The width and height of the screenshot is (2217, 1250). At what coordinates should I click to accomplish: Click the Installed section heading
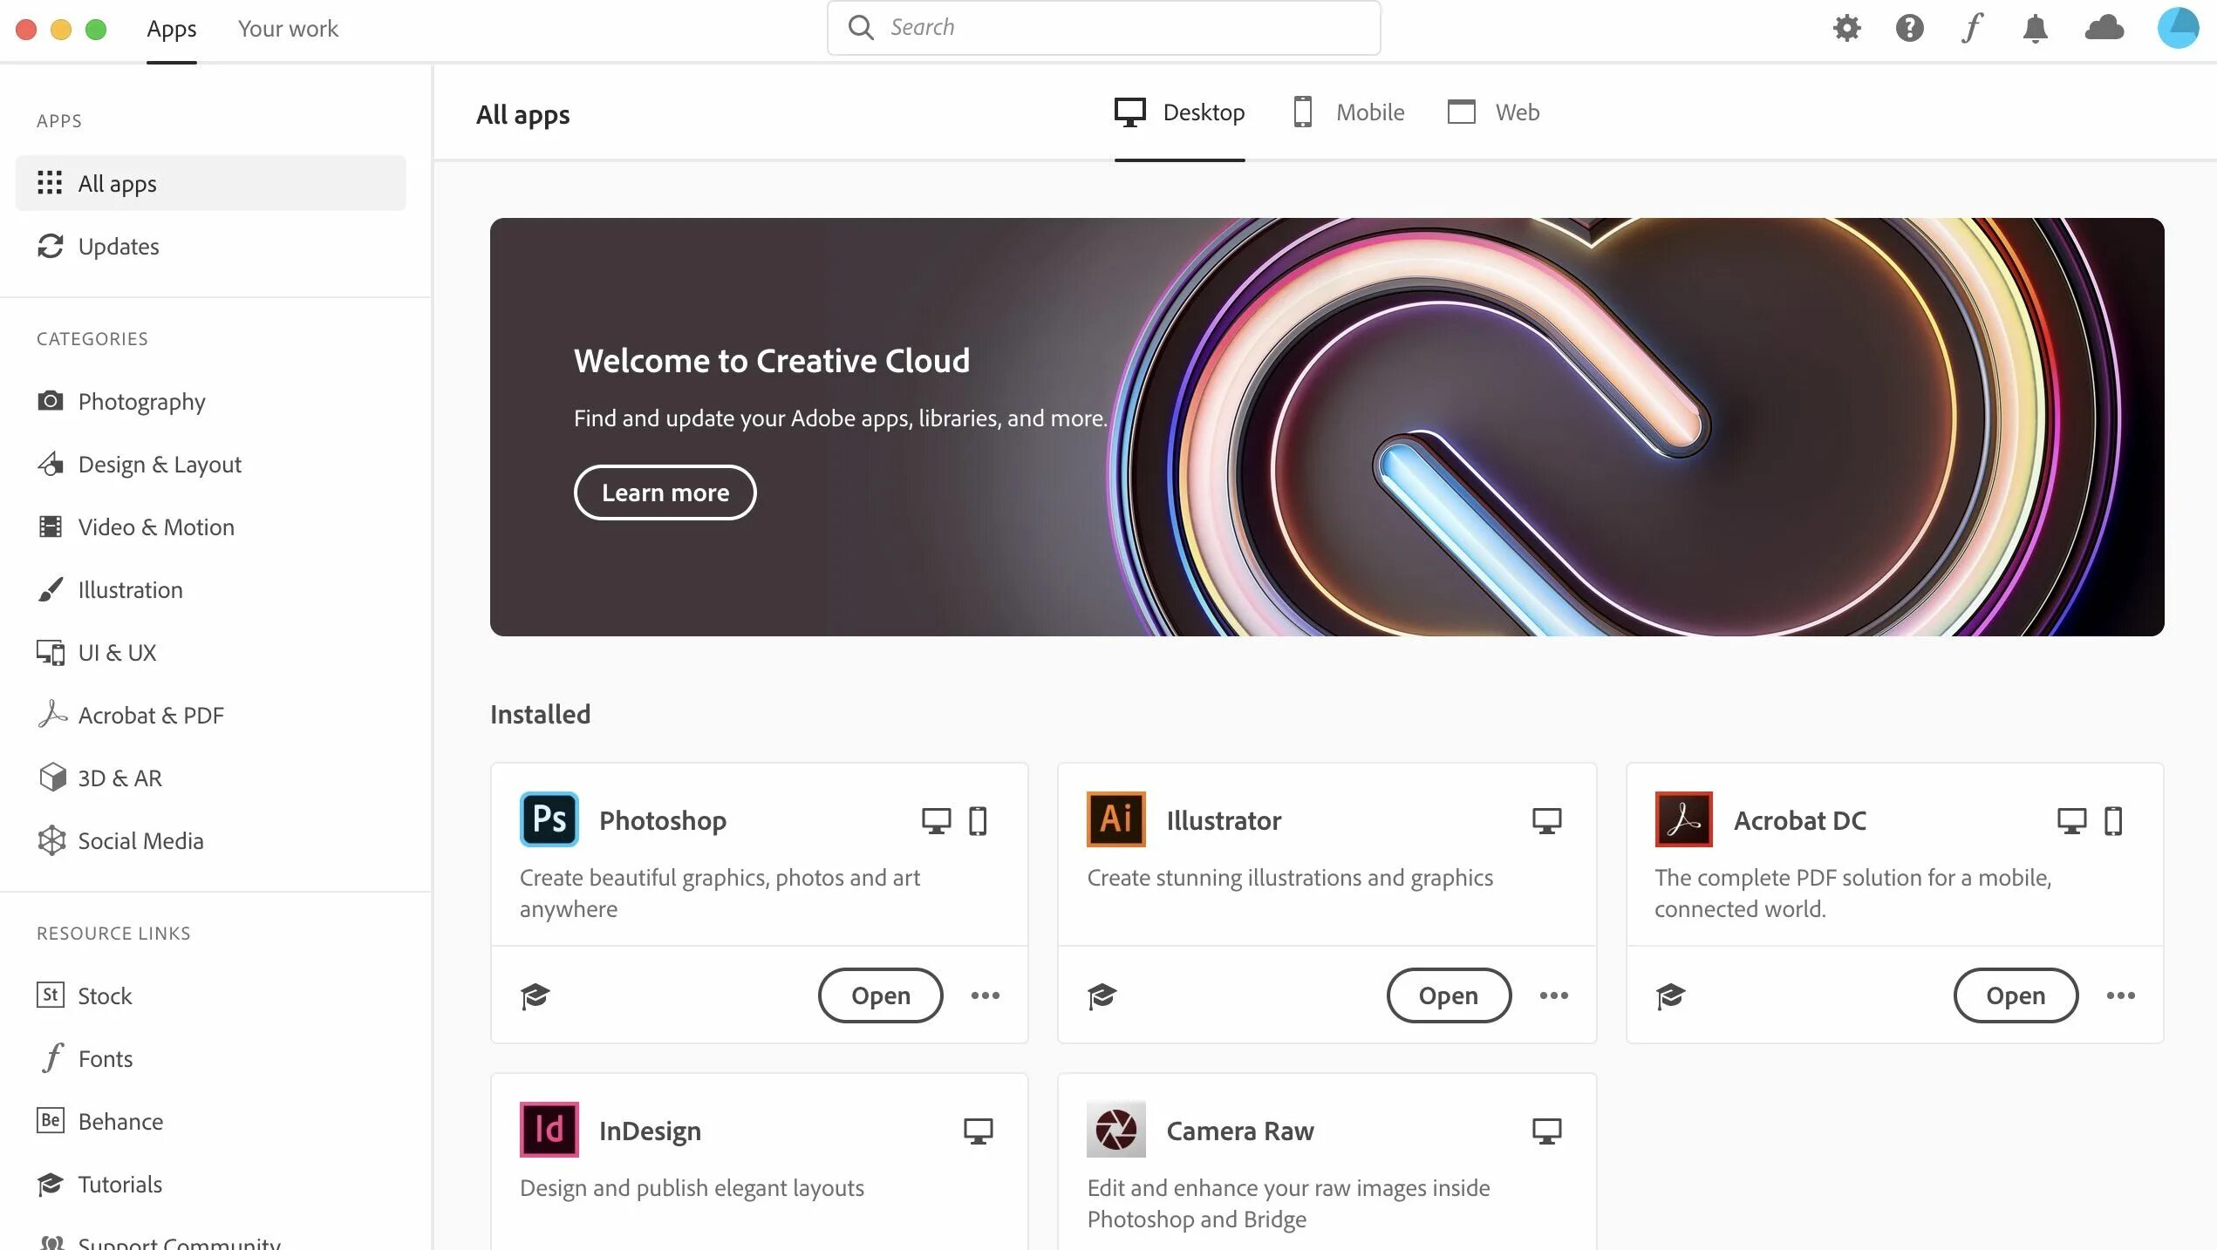point(540,714)
